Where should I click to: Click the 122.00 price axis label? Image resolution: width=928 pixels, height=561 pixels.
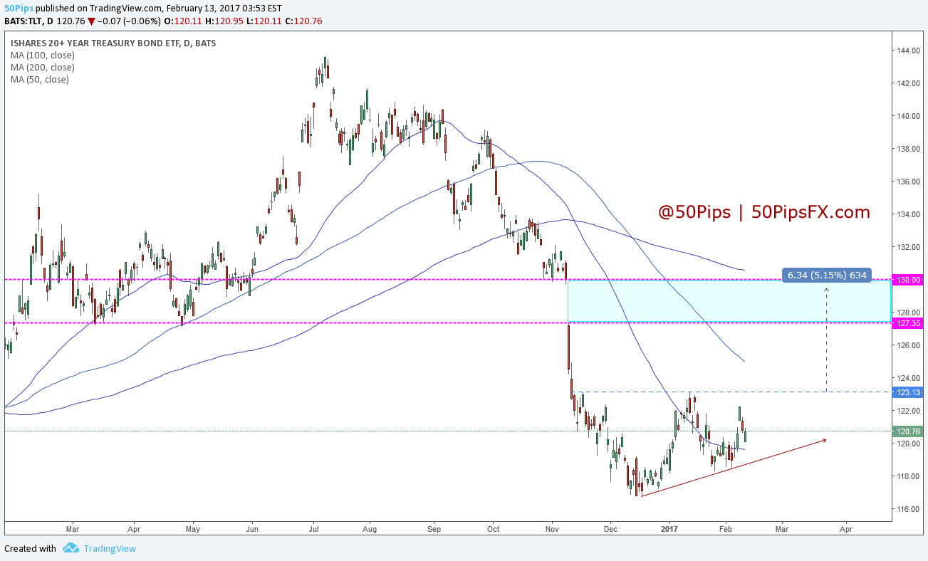point(909,411)
